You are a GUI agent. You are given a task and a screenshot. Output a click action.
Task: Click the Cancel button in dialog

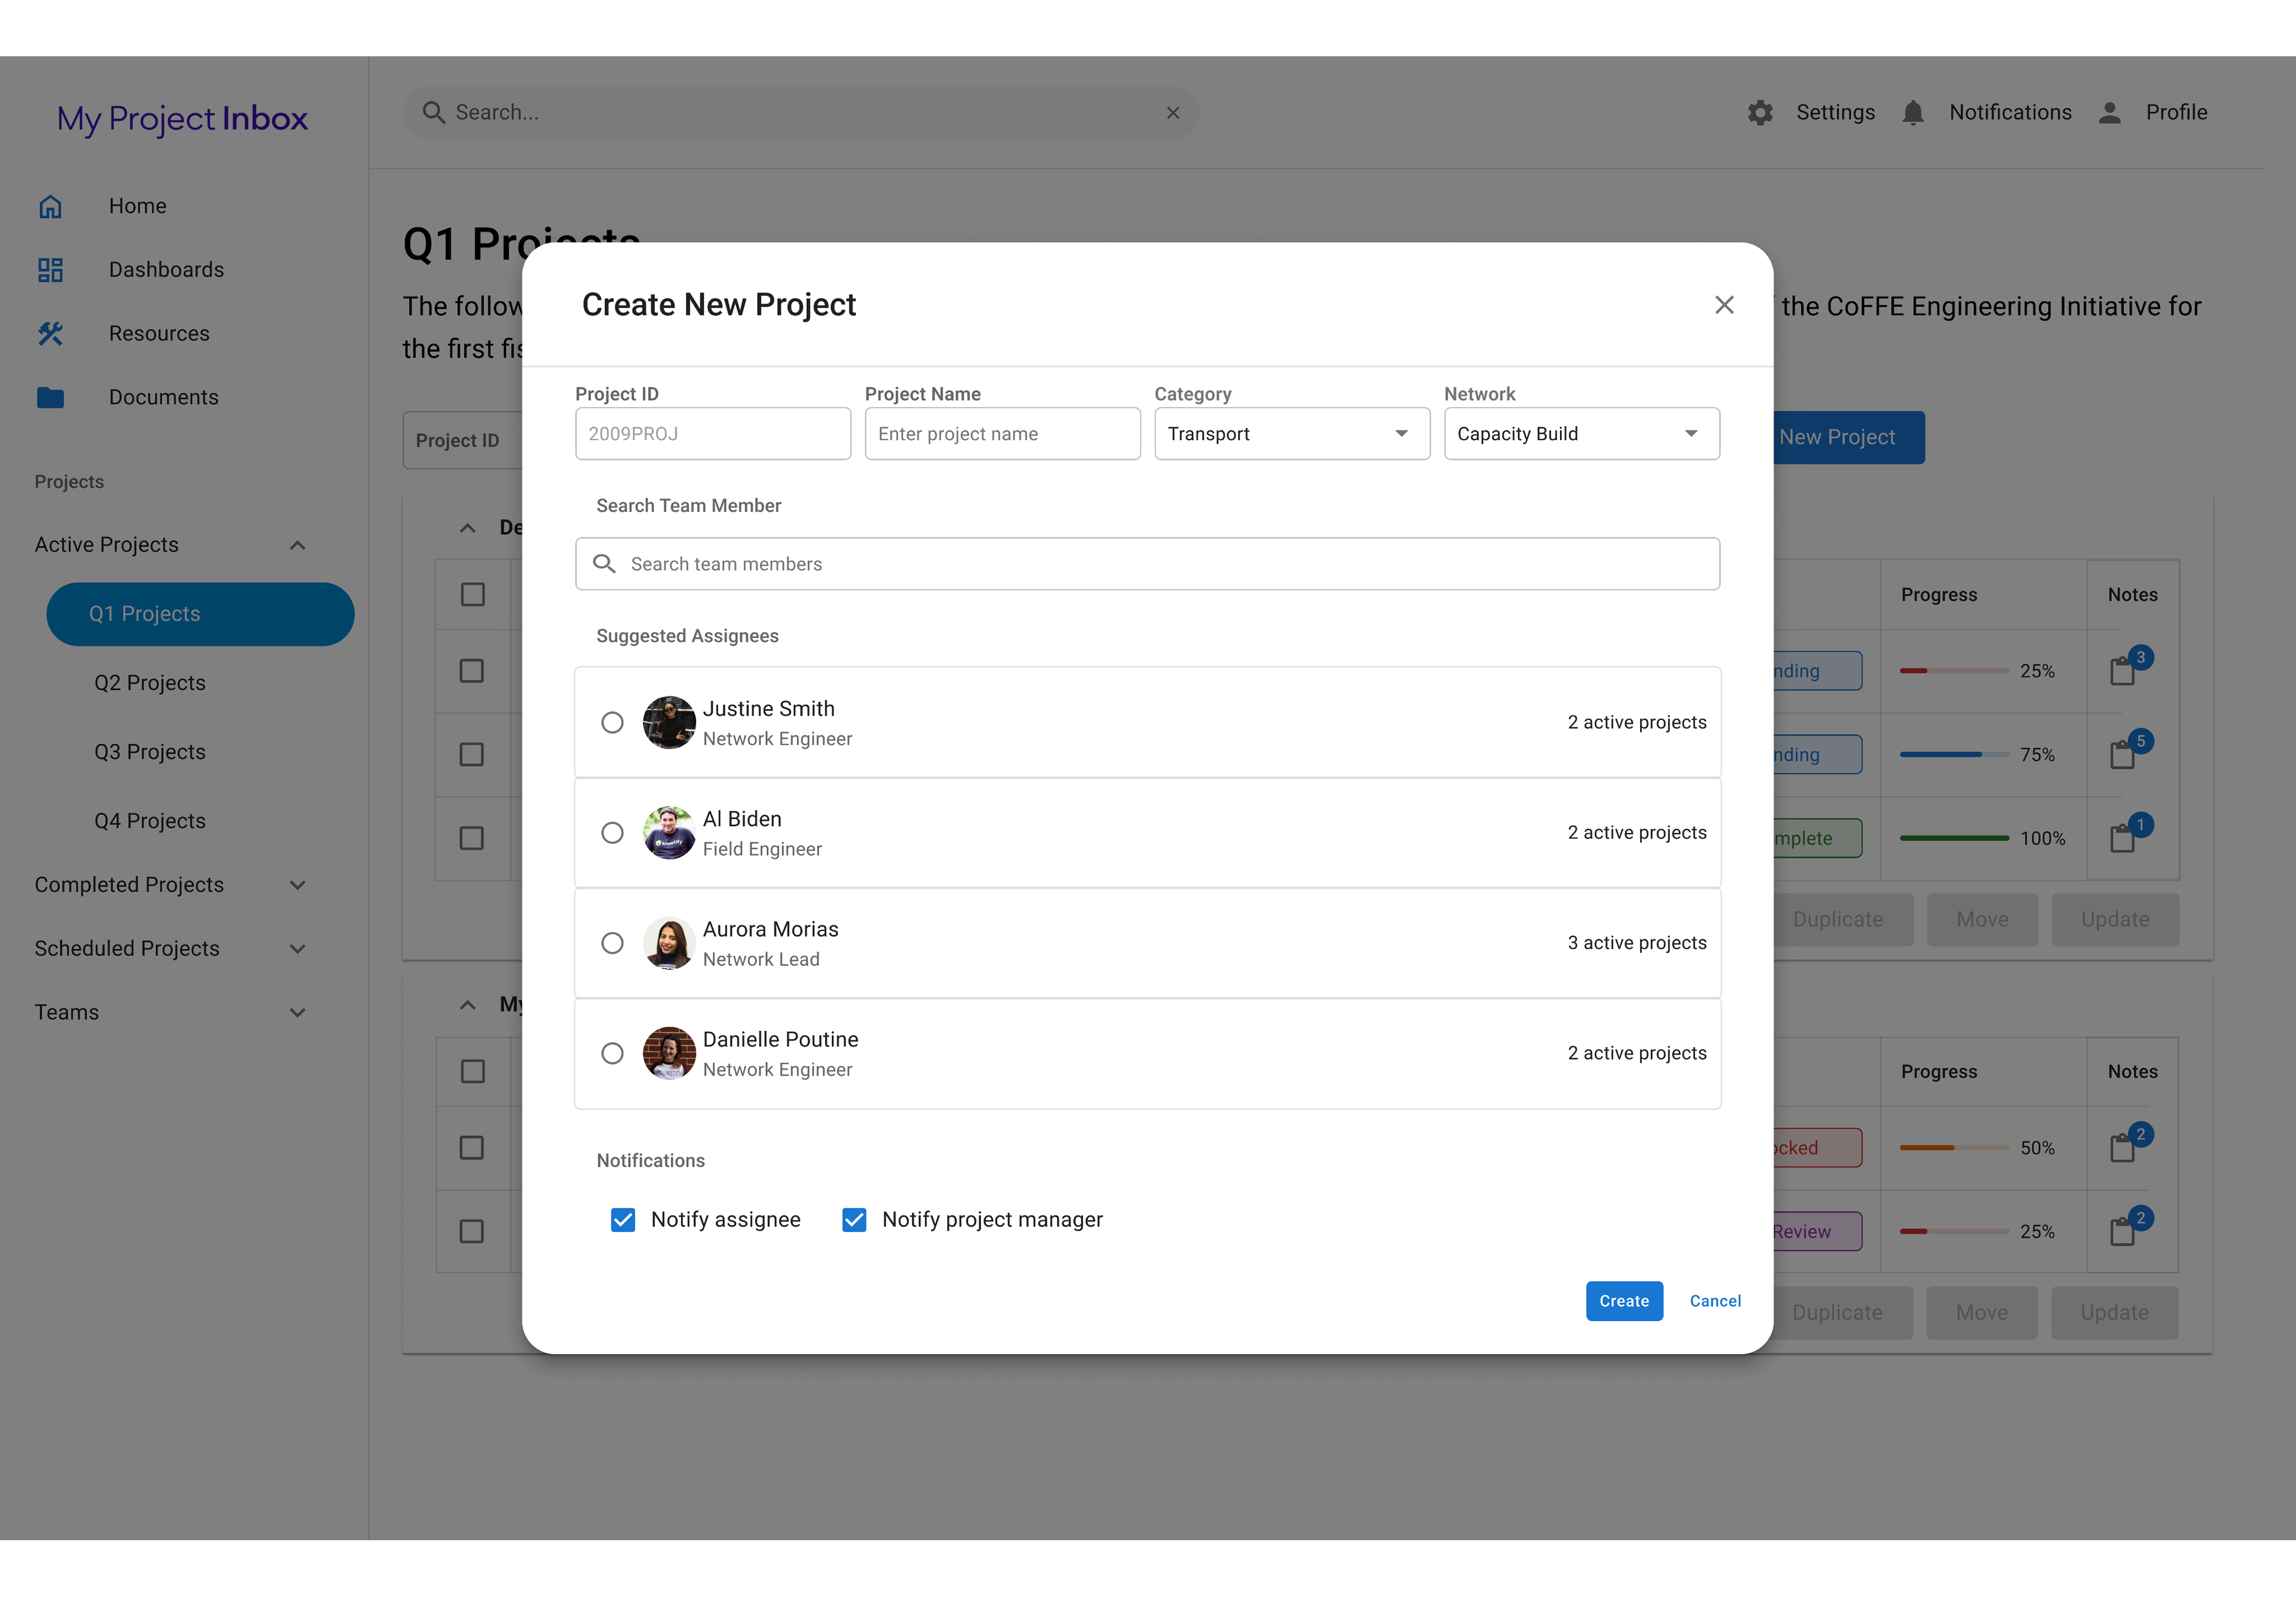click(1714, 1301)
